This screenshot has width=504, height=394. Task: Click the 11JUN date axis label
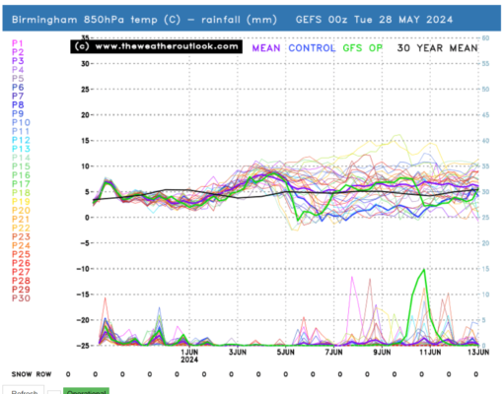430,353
